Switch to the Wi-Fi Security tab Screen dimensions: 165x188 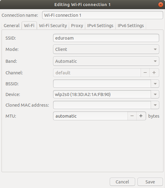(x=53, y=26)
